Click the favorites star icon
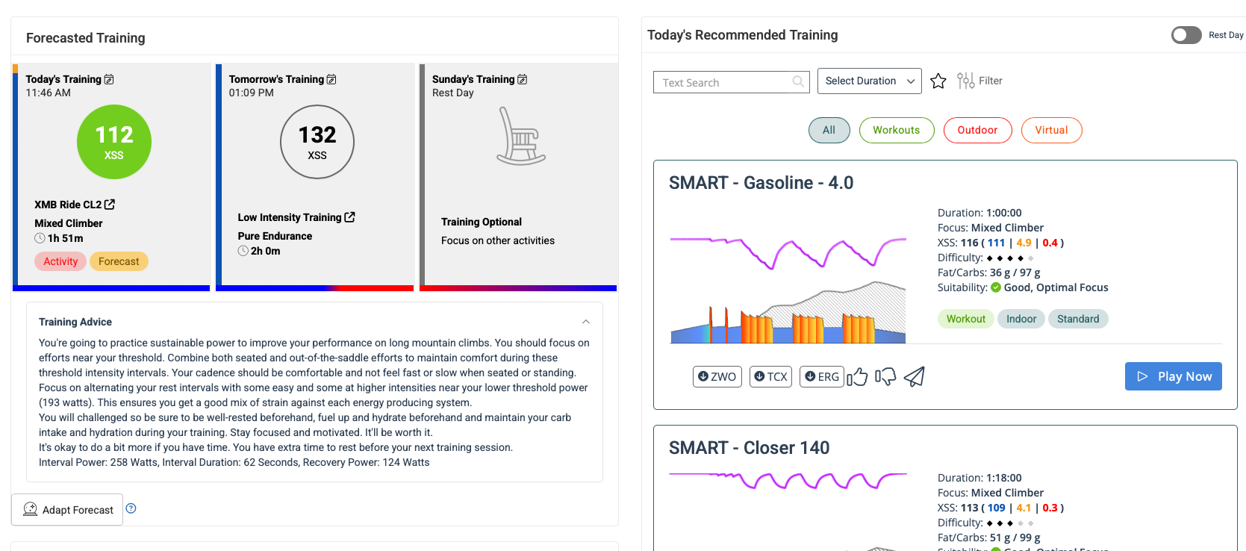Screen dimensions: 1246x551 tap(938, 81)
